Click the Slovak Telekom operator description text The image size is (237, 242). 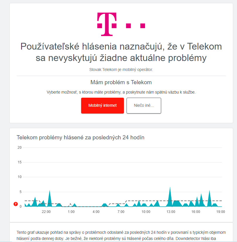[x=121, y=70]
